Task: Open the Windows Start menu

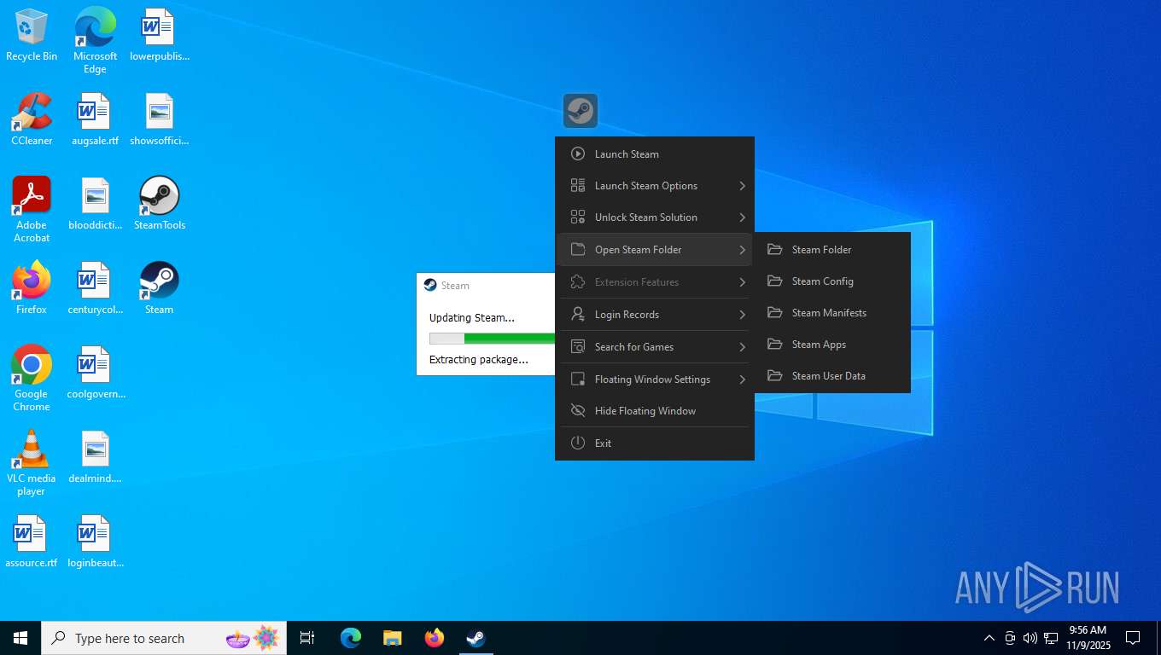Action: pos(20,638)
